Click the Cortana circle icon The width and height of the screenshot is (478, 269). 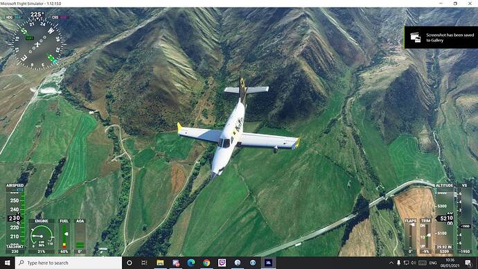130,263
